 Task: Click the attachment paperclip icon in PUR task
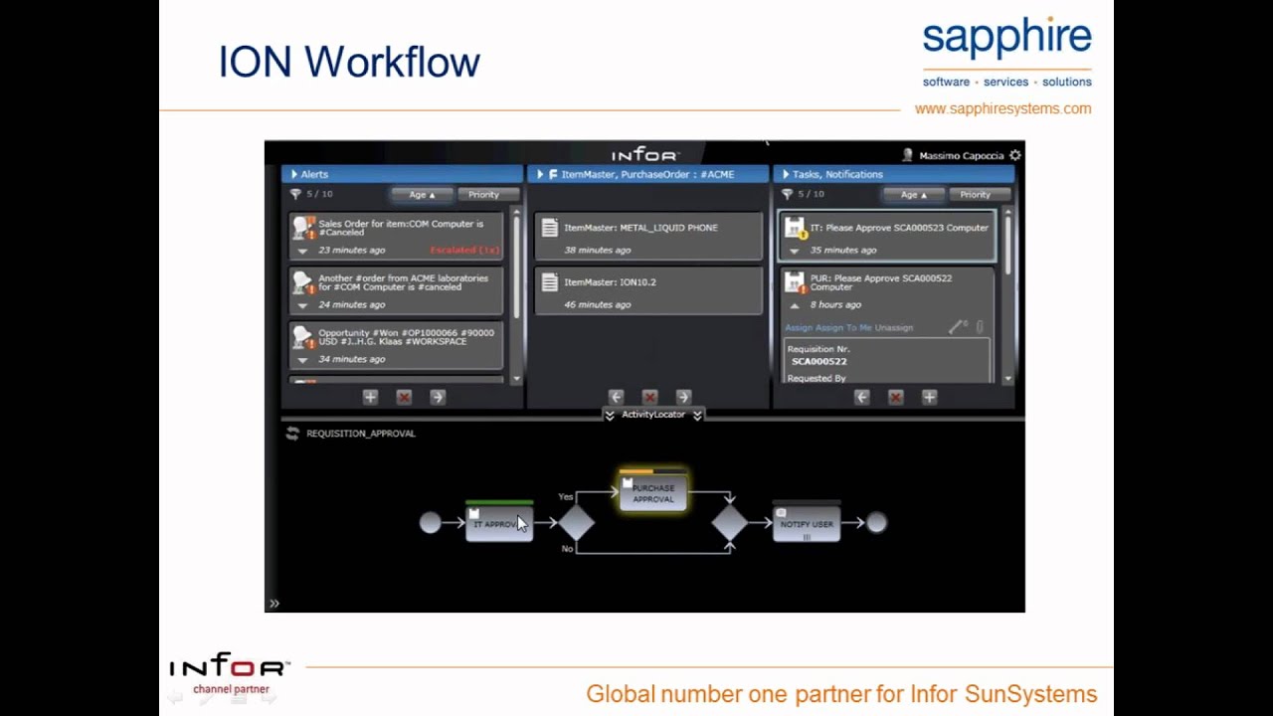coord(980,326)
